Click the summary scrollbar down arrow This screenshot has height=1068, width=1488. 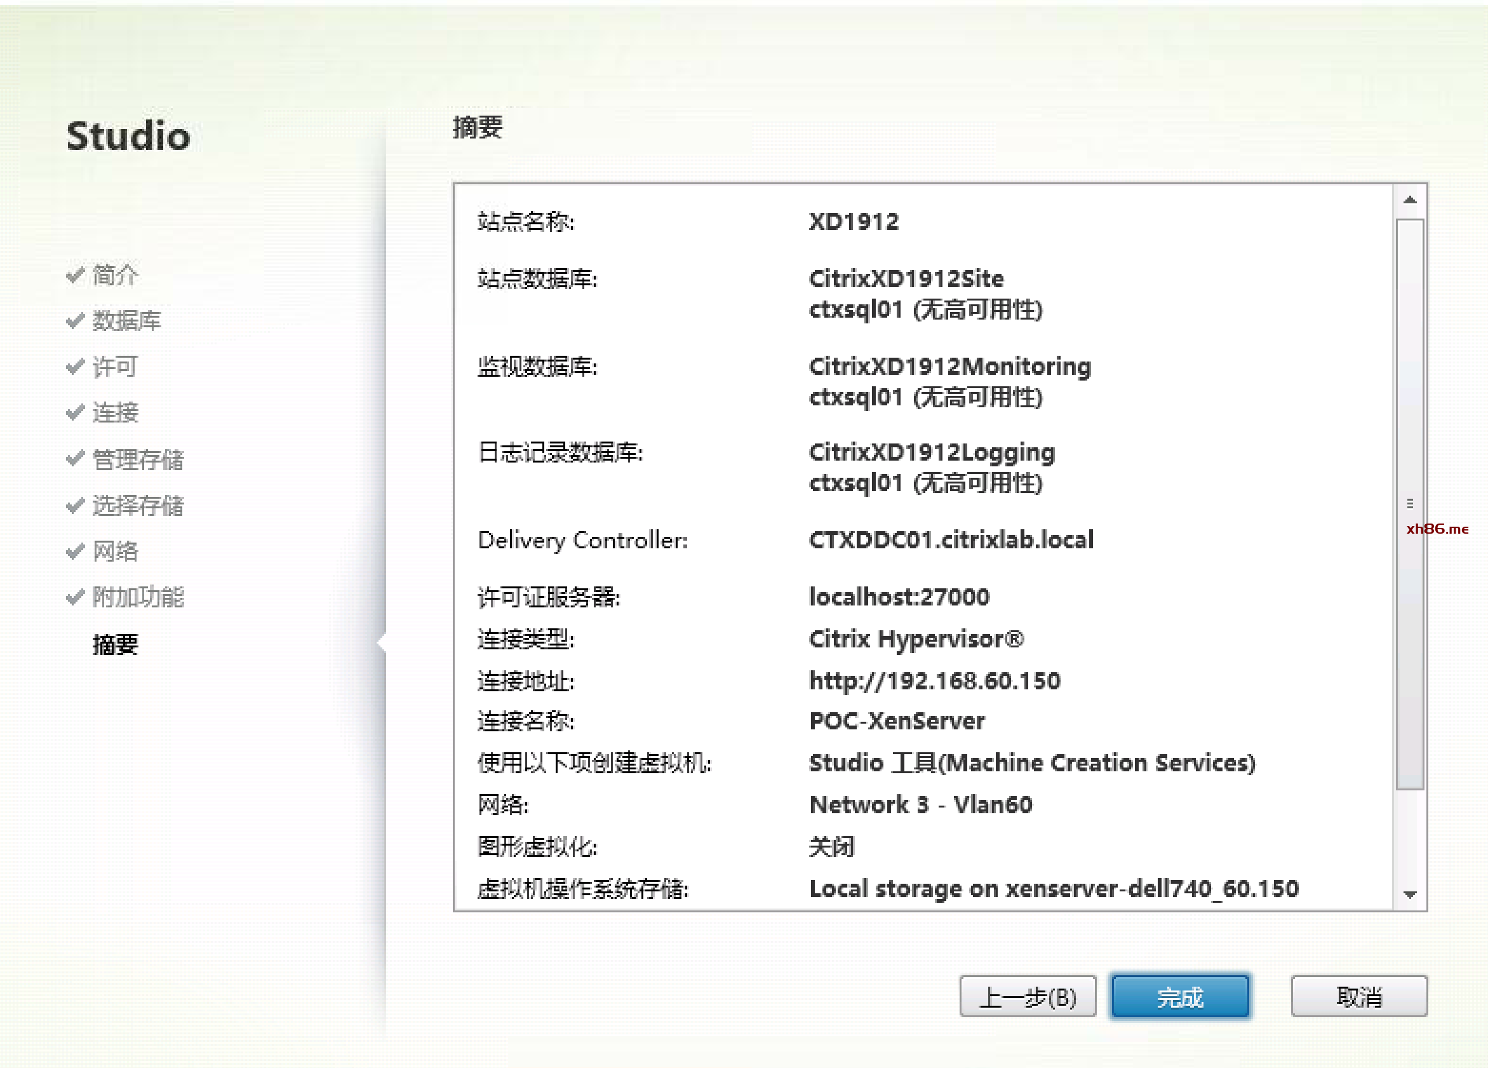click(1409, 894)
